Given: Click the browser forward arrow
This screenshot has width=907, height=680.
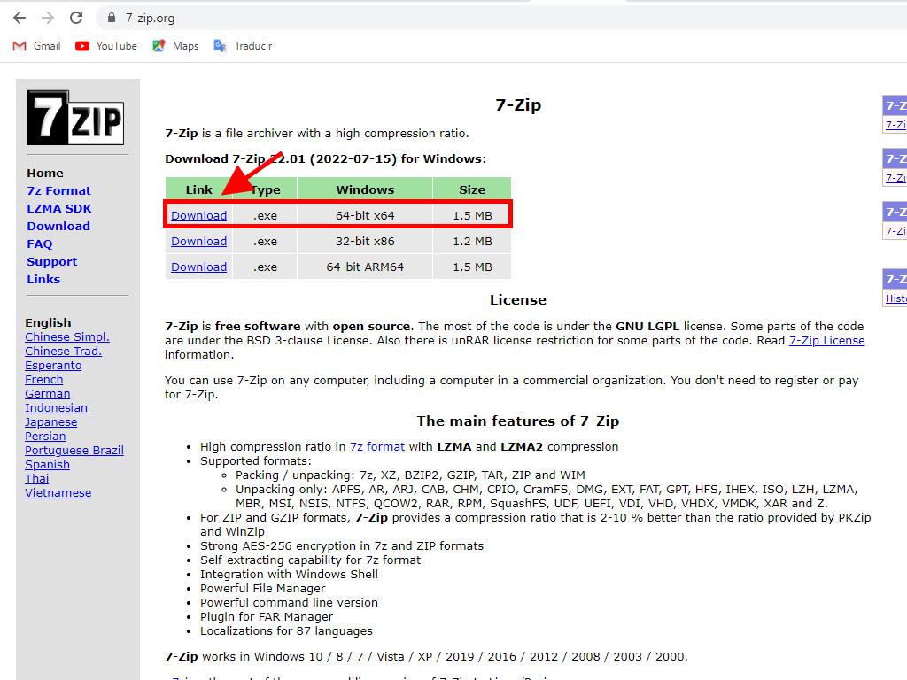Looking at the screenshot, I should (x=48, y=18).
